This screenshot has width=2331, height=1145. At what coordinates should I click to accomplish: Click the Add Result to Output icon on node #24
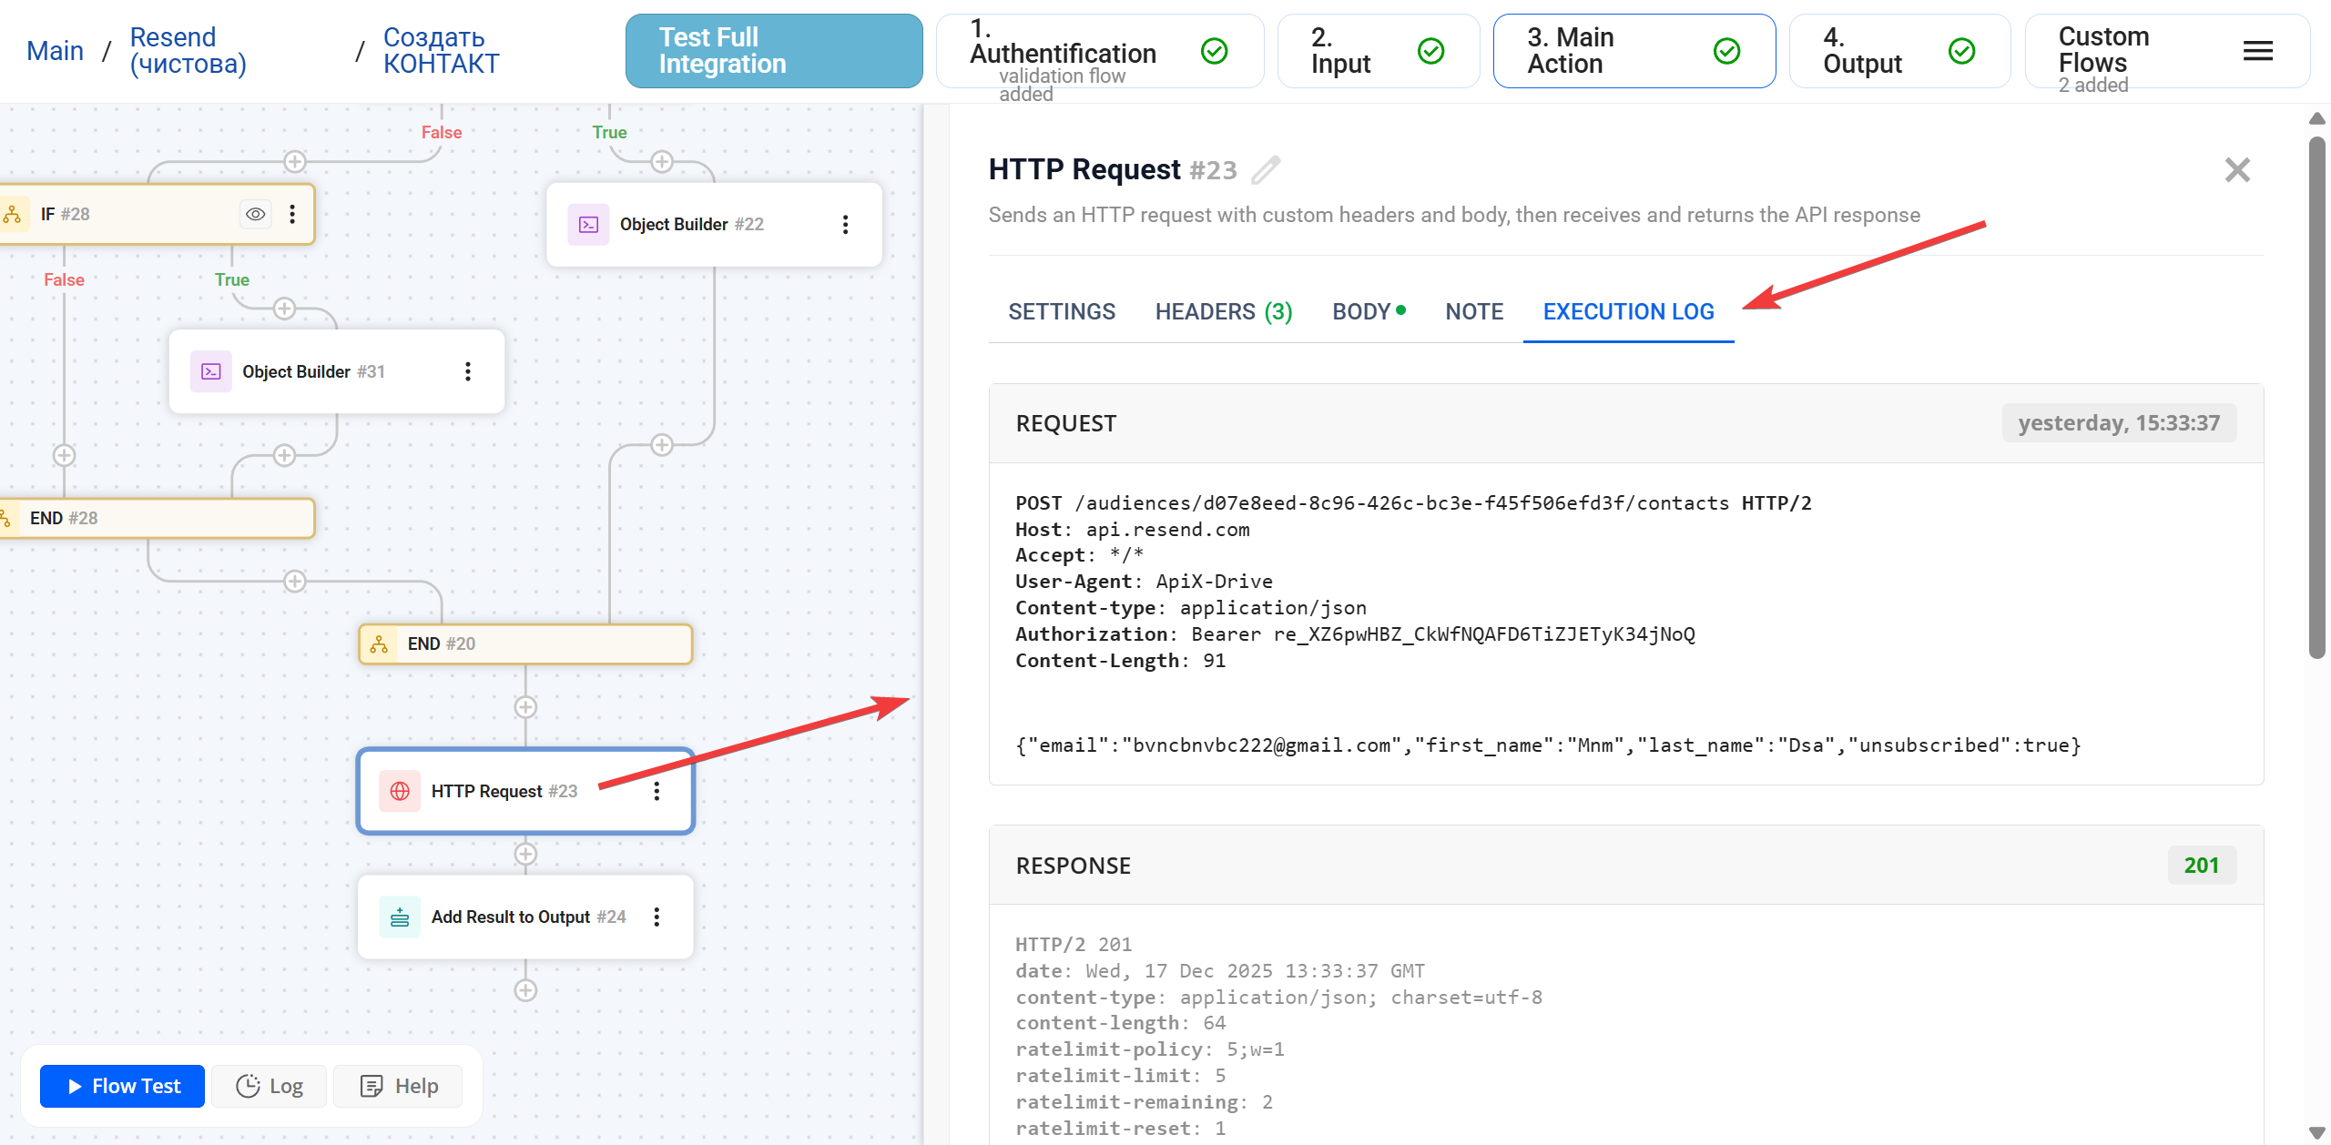pyautogui.click(x=399, y=917)
